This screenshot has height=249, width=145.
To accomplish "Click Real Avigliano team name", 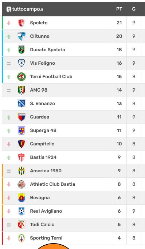I will coord(46,211).
